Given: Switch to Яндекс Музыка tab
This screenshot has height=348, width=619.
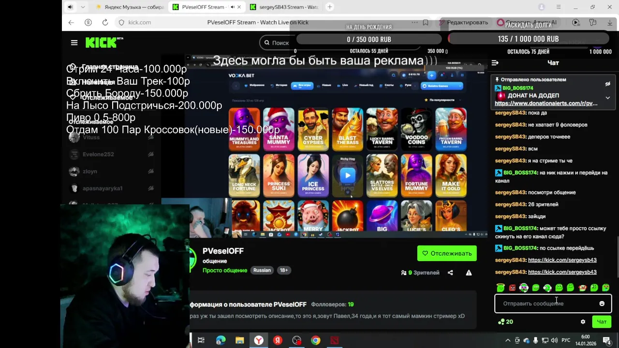Looking at the screenshot, I should tap(130, 7).
